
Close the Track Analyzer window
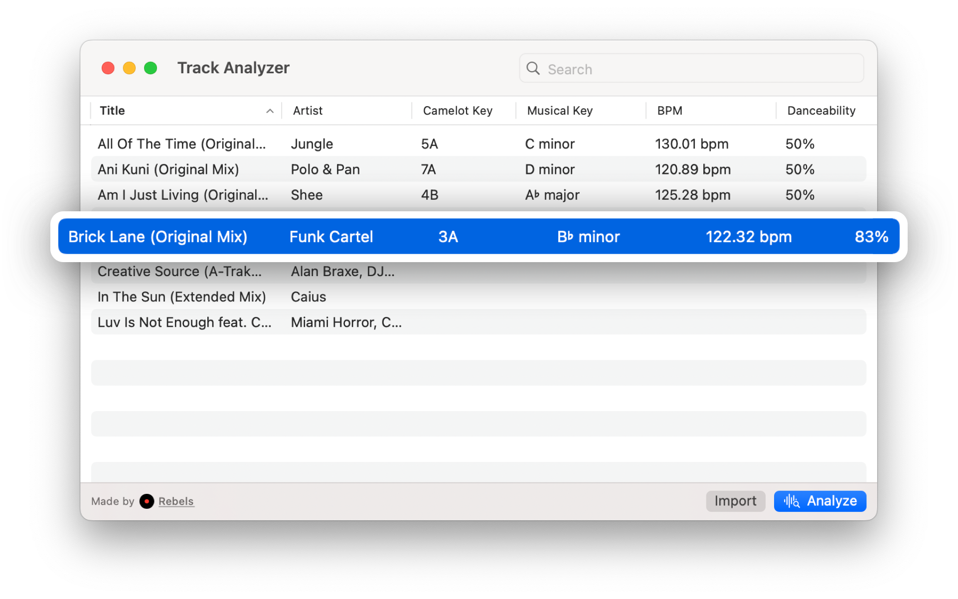coord(108,68)
